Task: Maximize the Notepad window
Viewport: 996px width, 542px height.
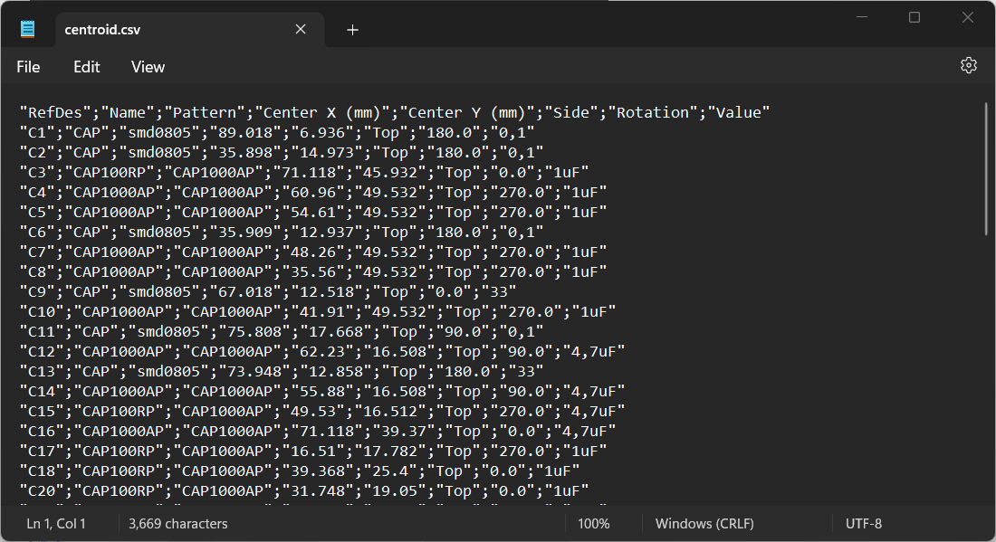Action: pyautogui.click(x=915, y=17)
